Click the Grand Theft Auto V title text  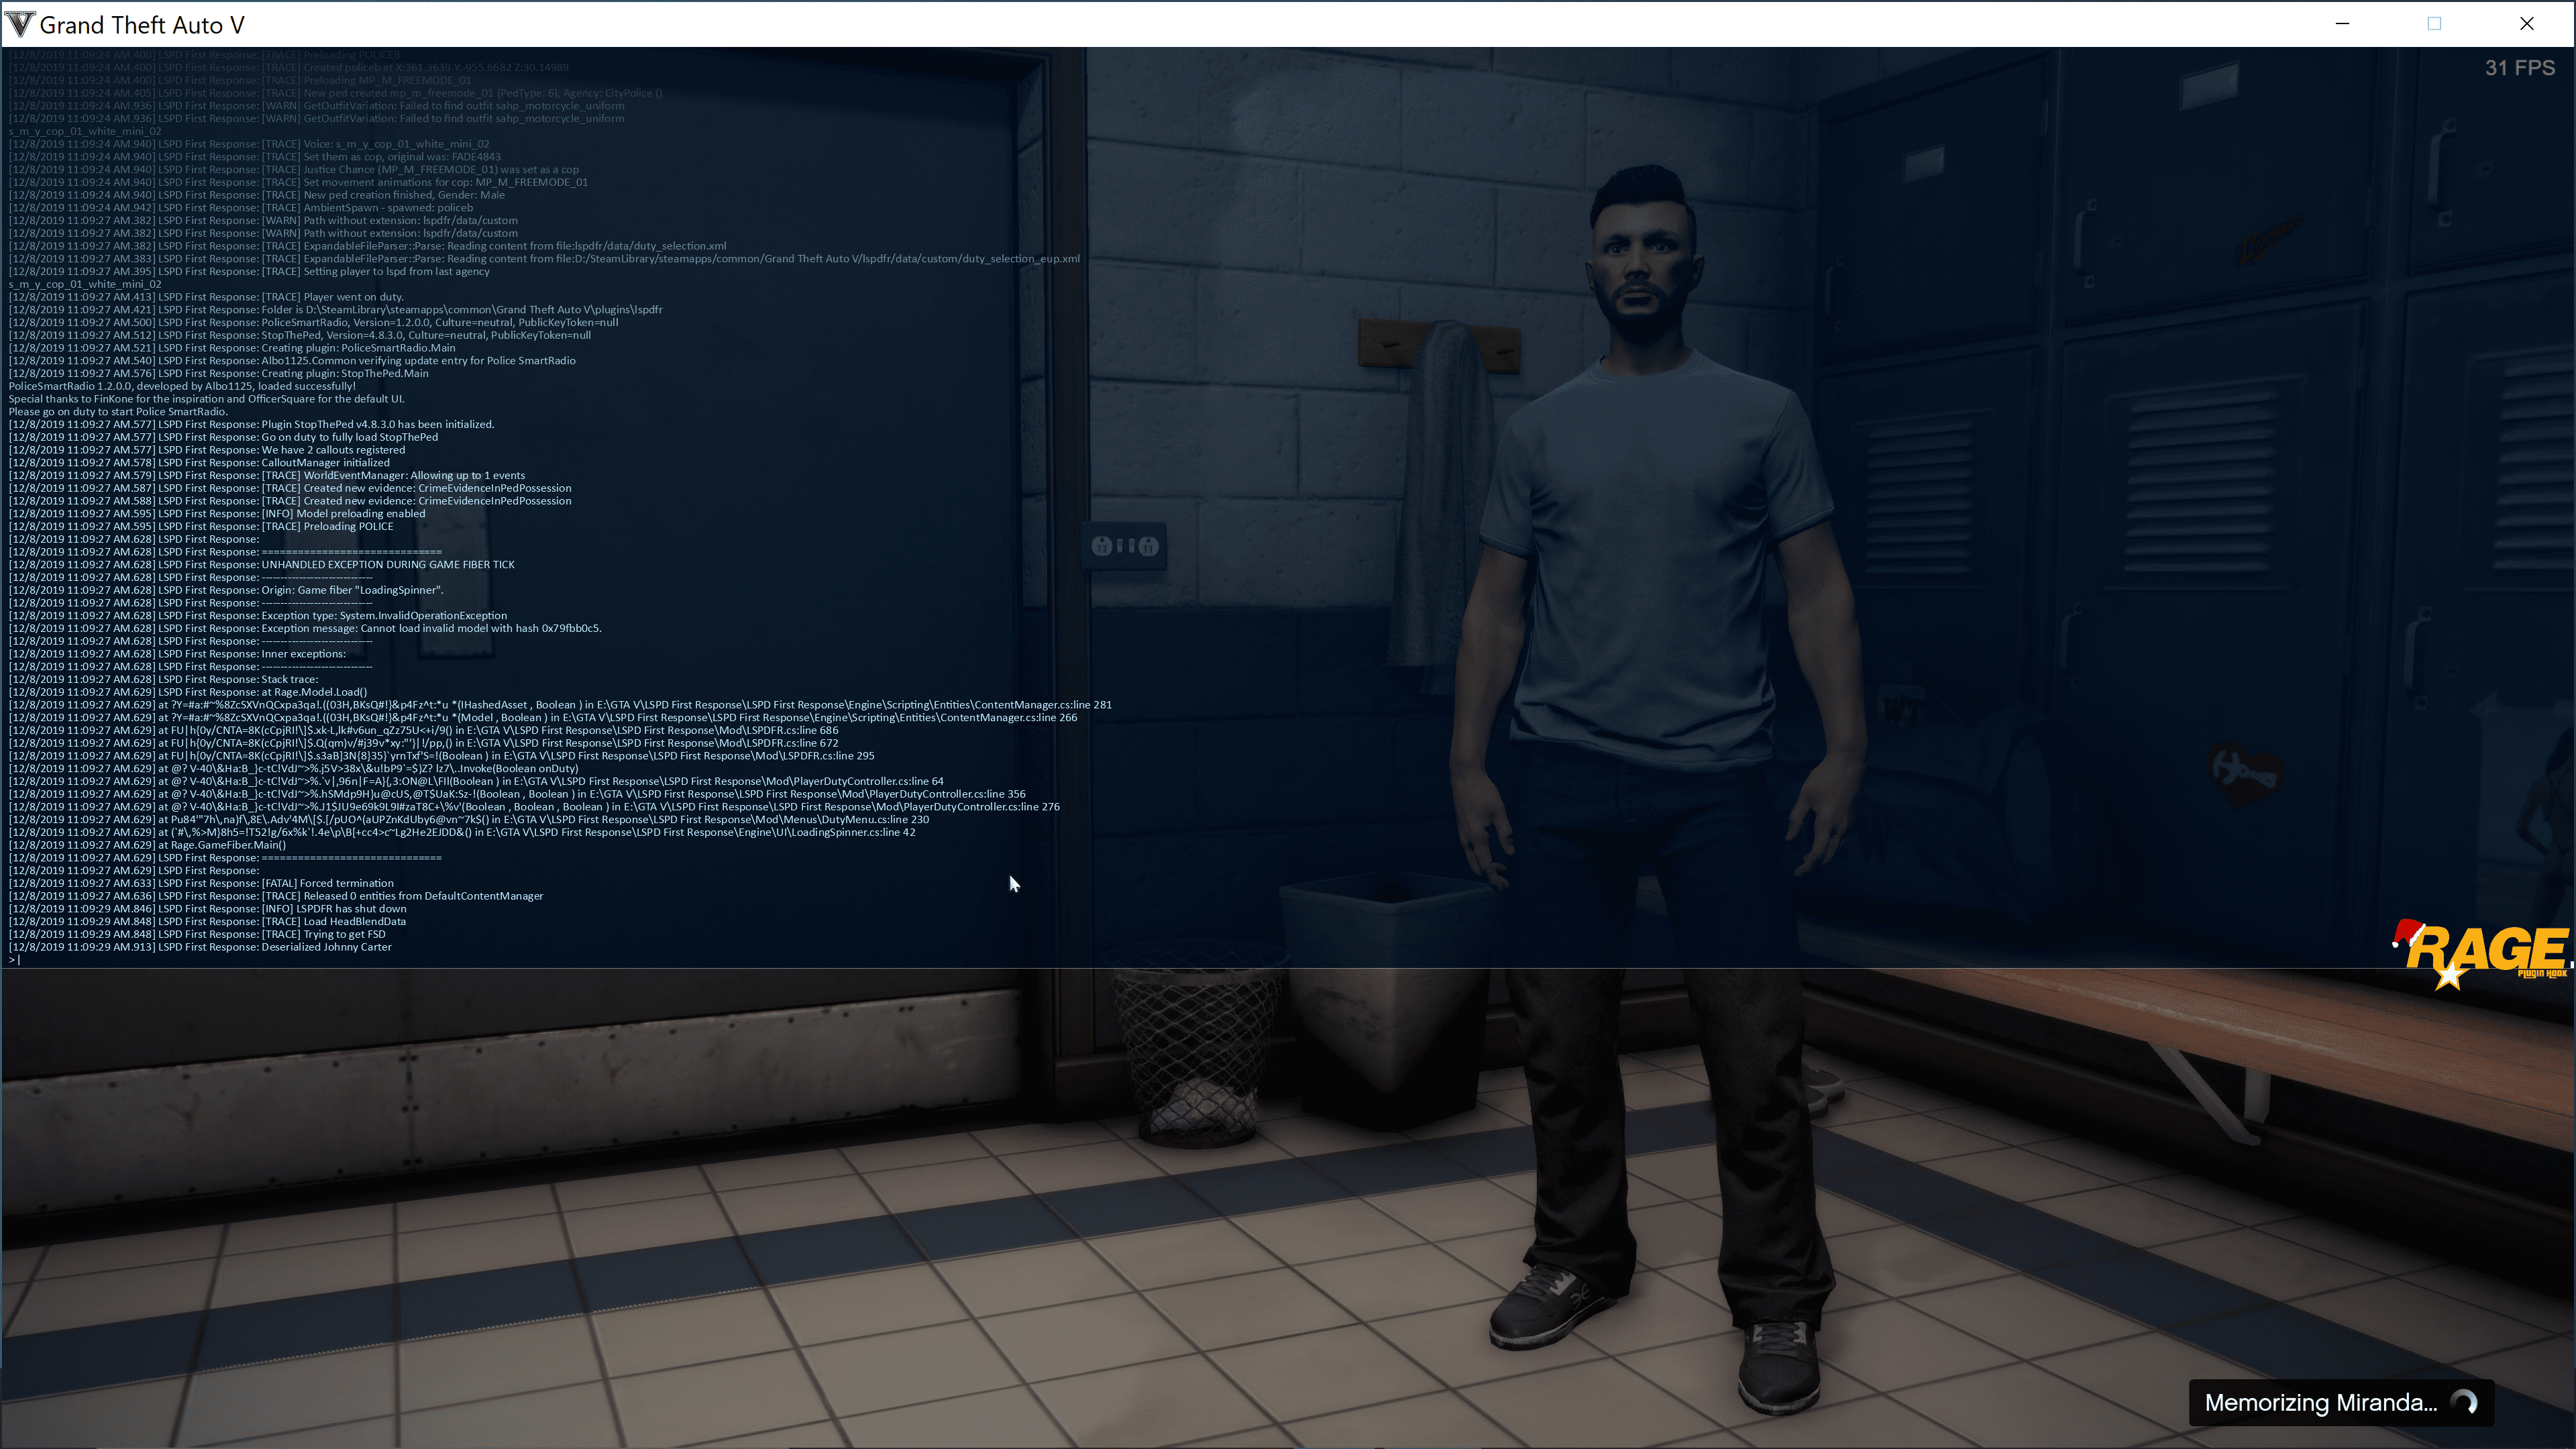(x=141, y=25)
